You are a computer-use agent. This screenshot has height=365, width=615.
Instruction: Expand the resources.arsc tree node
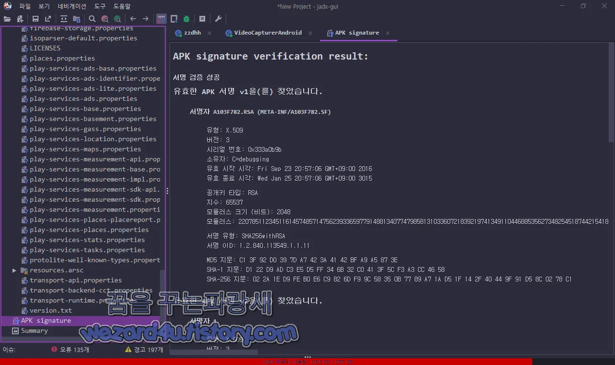(x=14, y=270)
